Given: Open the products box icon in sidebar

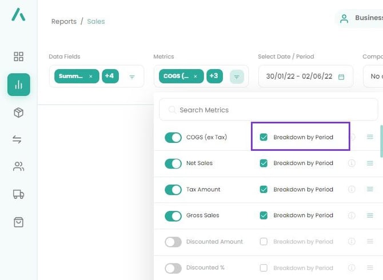Looking at the screenshot, I should (18, 113).
